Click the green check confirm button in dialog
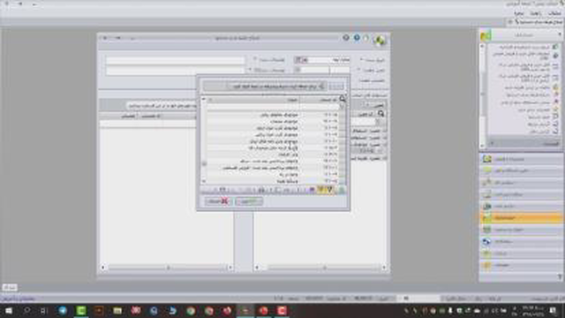This screenshot has width=565, height=318. pyautogui.click(x=249, y=201)
